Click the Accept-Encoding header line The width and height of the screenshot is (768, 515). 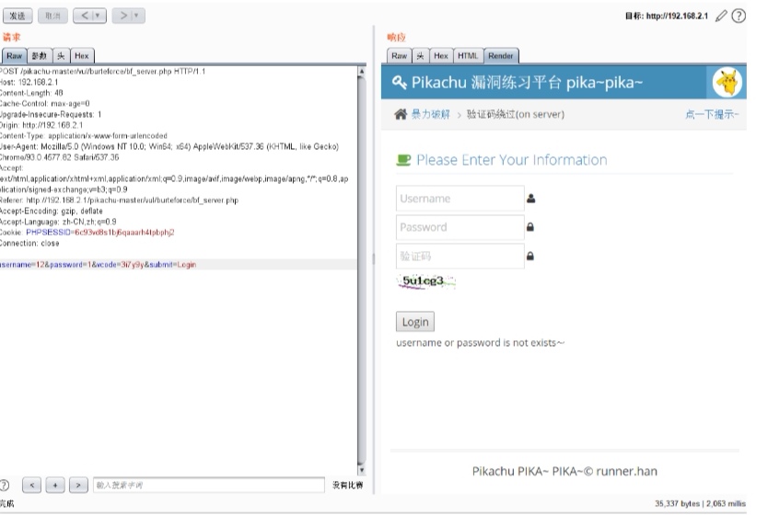(x=51, y=211)
